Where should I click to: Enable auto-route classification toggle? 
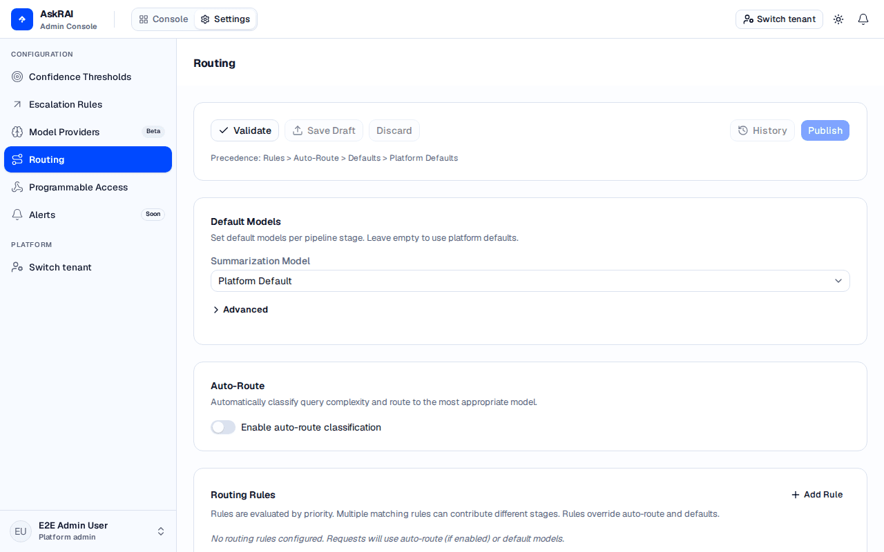click(x=223, y=427)
